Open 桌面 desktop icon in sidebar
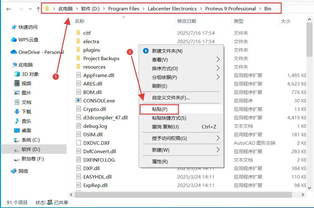314x208 pixels. (x=17, y=130)
